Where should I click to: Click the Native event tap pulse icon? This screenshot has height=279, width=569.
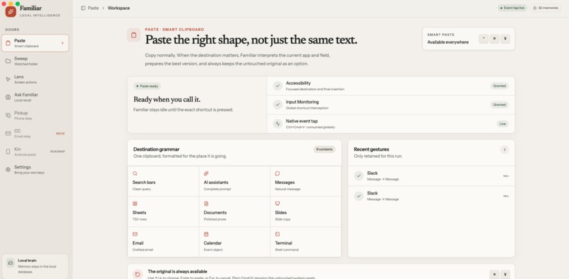[277, 123]
